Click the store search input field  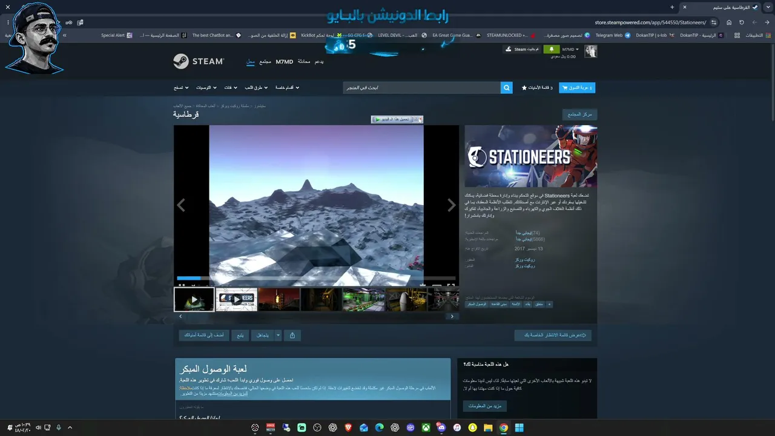pyautogui.click(x=422, y=88)
